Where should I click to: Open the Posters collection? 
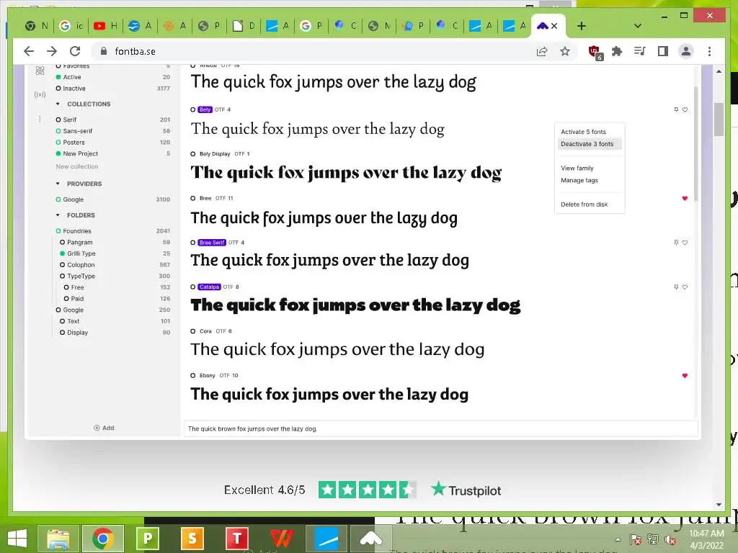tap(74, 143)
